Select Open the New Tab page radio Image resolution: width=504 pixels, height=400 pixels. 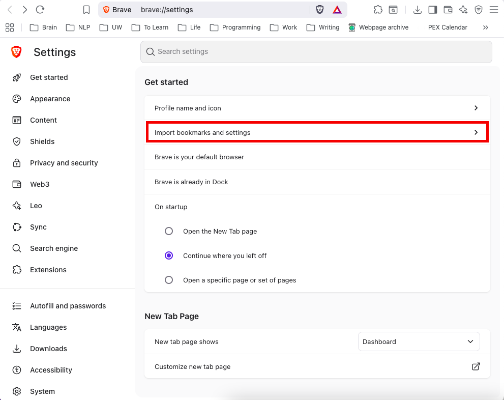click(169, 231)
